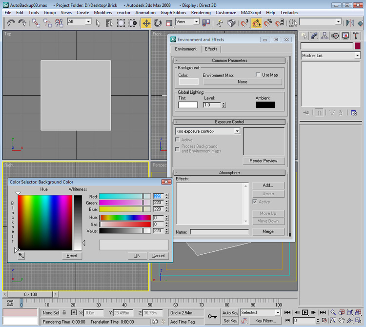Open the Hierarchy command panel
Screen dimensions: 366x327
[325, 36]
